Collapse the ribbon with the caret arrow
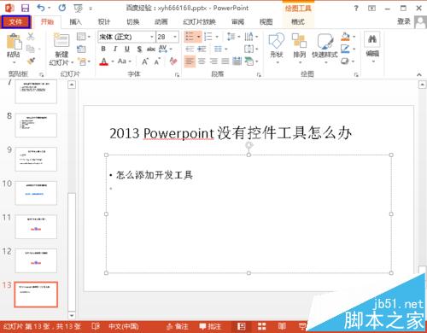The height and width of the screenshot is (333, 427). (419, 74)
